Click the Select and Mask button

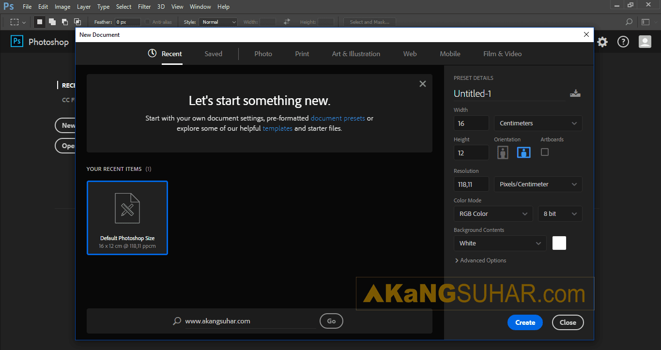click(369, 22)
